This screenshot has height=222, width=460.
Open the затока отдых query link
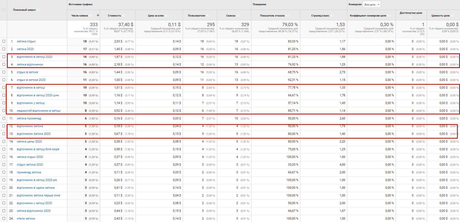tap(26, 41)
